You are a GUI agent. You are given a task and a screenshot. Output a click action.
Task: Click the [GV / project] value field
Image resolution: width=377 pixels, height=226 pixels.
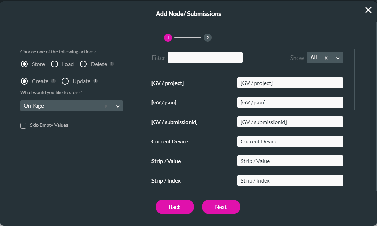pos(290,83)
